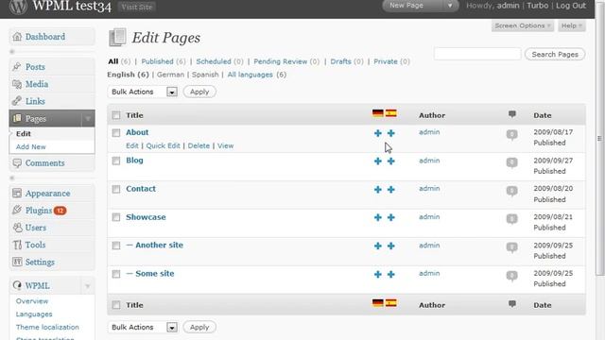Add German translation for Showcase page

[378, 218]
